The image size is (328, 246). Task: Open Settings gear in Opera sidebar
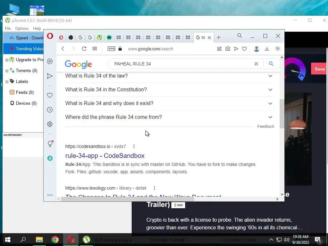50,124
